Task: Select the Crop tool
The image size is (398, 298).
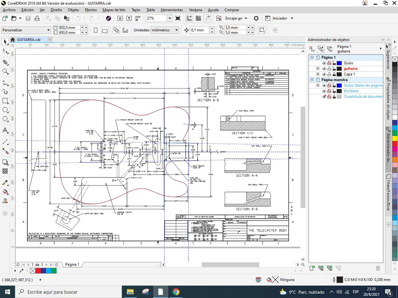Action: (5, 62)
